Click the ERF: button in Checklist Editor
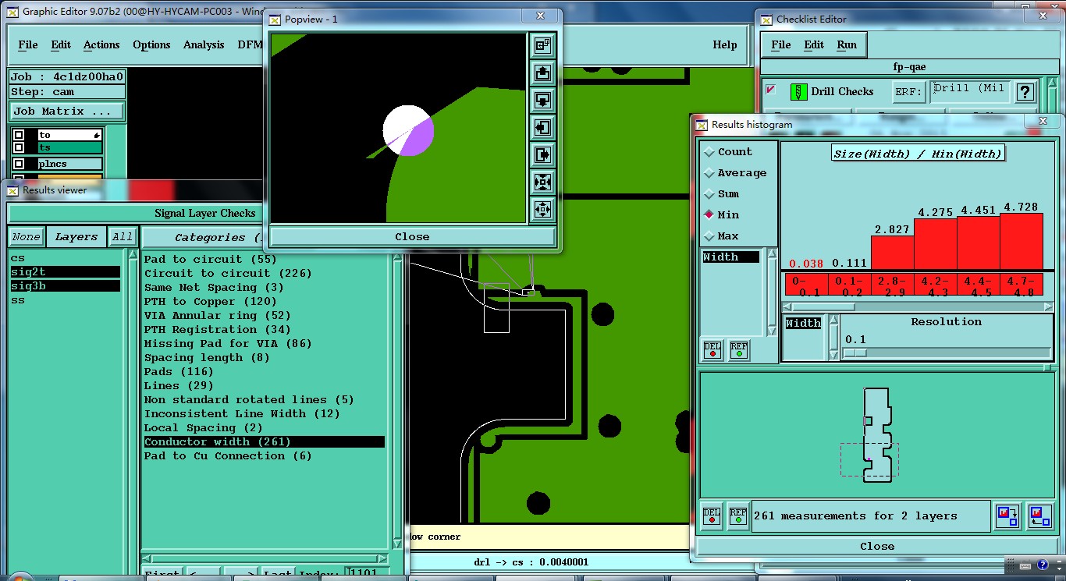The height and width of the screenshot is (581, 1066). [909, 92]
